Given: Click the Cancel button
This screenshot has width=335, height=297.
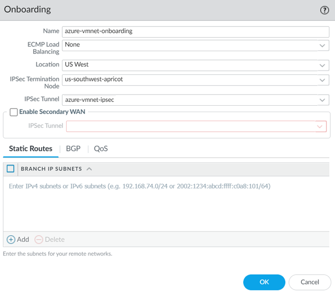Looking at the screenshot, I should point(309,282).
